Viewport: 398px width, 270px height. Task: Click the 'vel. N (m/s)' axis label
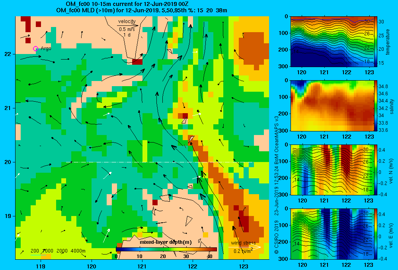coord(391,171)
